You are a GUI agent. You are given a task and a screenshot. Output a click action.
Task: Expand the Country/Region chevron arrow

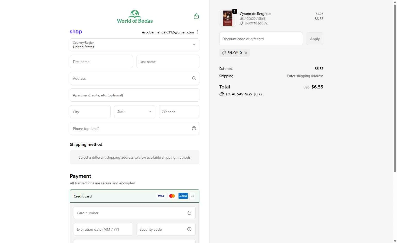click(x=194, y=45)
